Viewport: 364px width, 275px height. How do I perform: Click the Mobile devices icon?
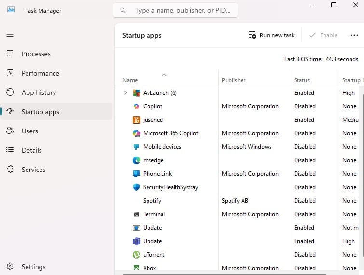(136, 147)
